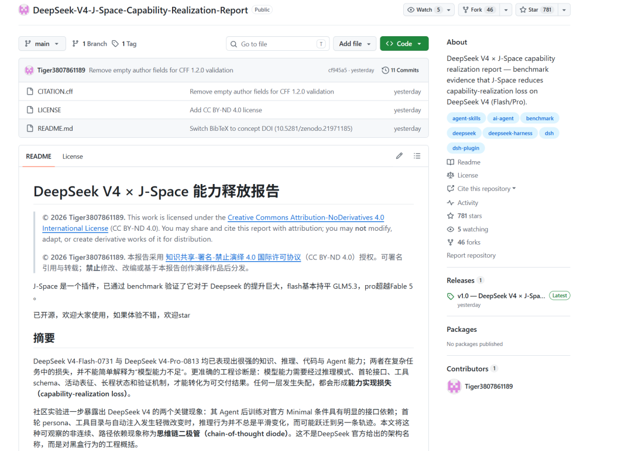632x451 pixels.
Task: Open CITATION.cff file
Action: click(x=55, y=91)
